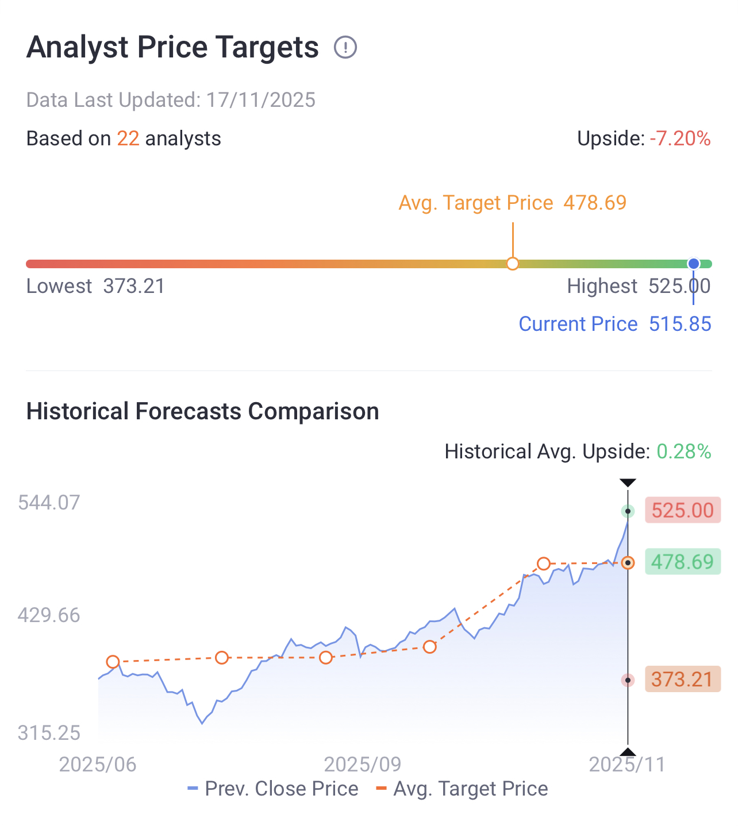Select the green 478.69 average target label
738x826 pixels.
click(682, 562)
